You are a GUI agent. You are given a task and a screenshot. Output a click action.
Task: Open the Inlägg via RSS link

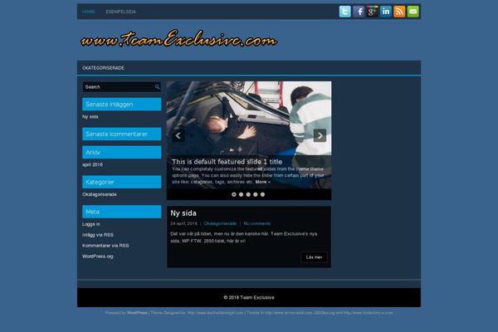tap(98, 235)
